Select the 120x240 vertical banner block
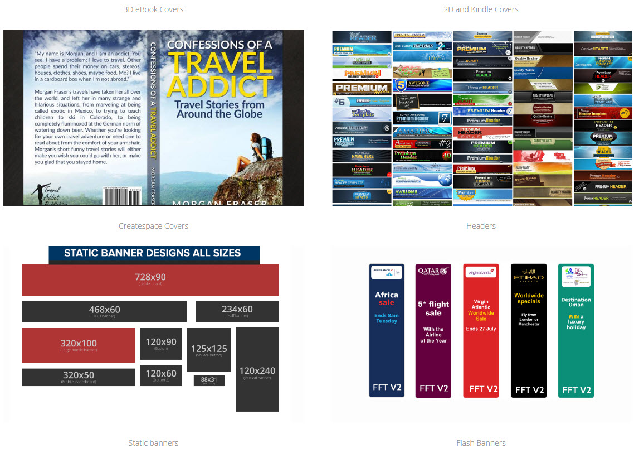 pyautogui.click(x=257, y=369)
